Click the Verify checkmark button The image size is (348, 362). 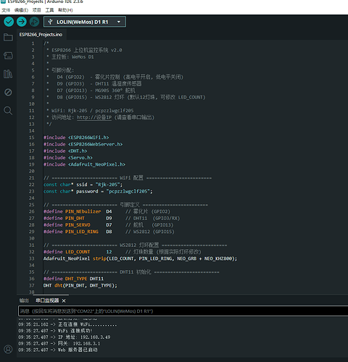click(9, 22)
